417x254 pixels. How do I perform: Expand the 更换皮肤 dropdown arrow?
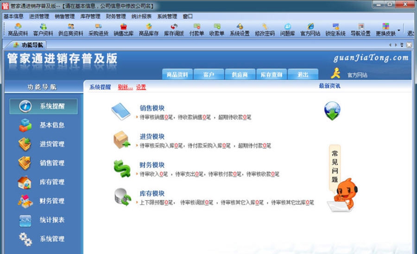coord(398,30)
